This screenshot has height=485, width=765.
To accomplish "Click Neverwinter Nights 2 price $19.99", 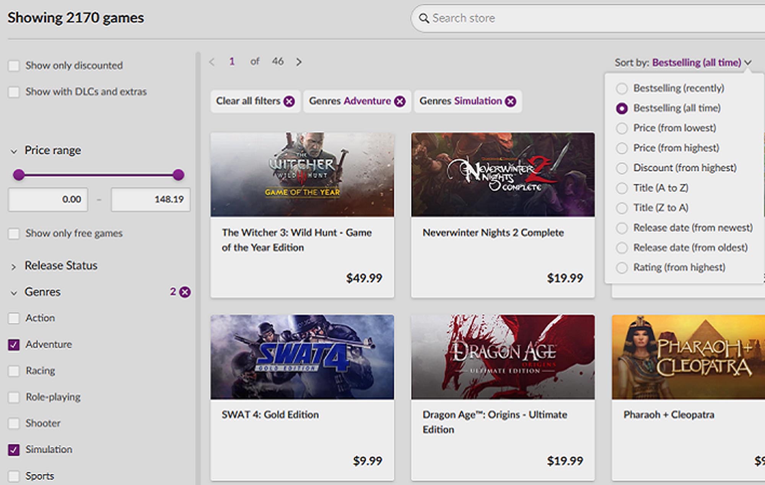I will [565, 278].
